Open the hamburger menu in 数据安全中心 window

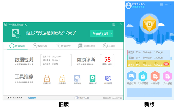(161, 4)
